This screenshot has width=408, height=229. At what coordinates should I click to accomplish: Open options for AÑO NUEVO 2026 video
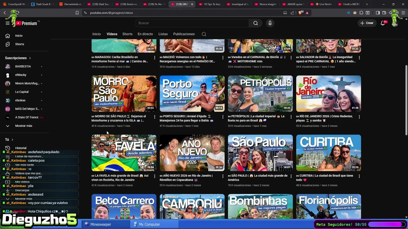click(x=223, y=176)
